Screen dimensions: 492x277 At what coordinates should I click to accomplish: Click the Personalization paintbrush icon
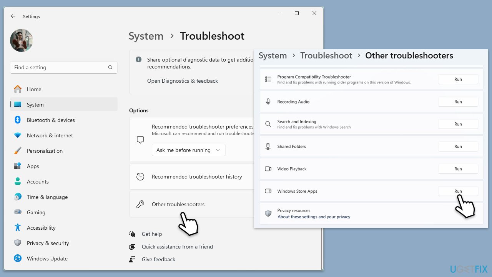pyautogui.click(x=18, y=151)
